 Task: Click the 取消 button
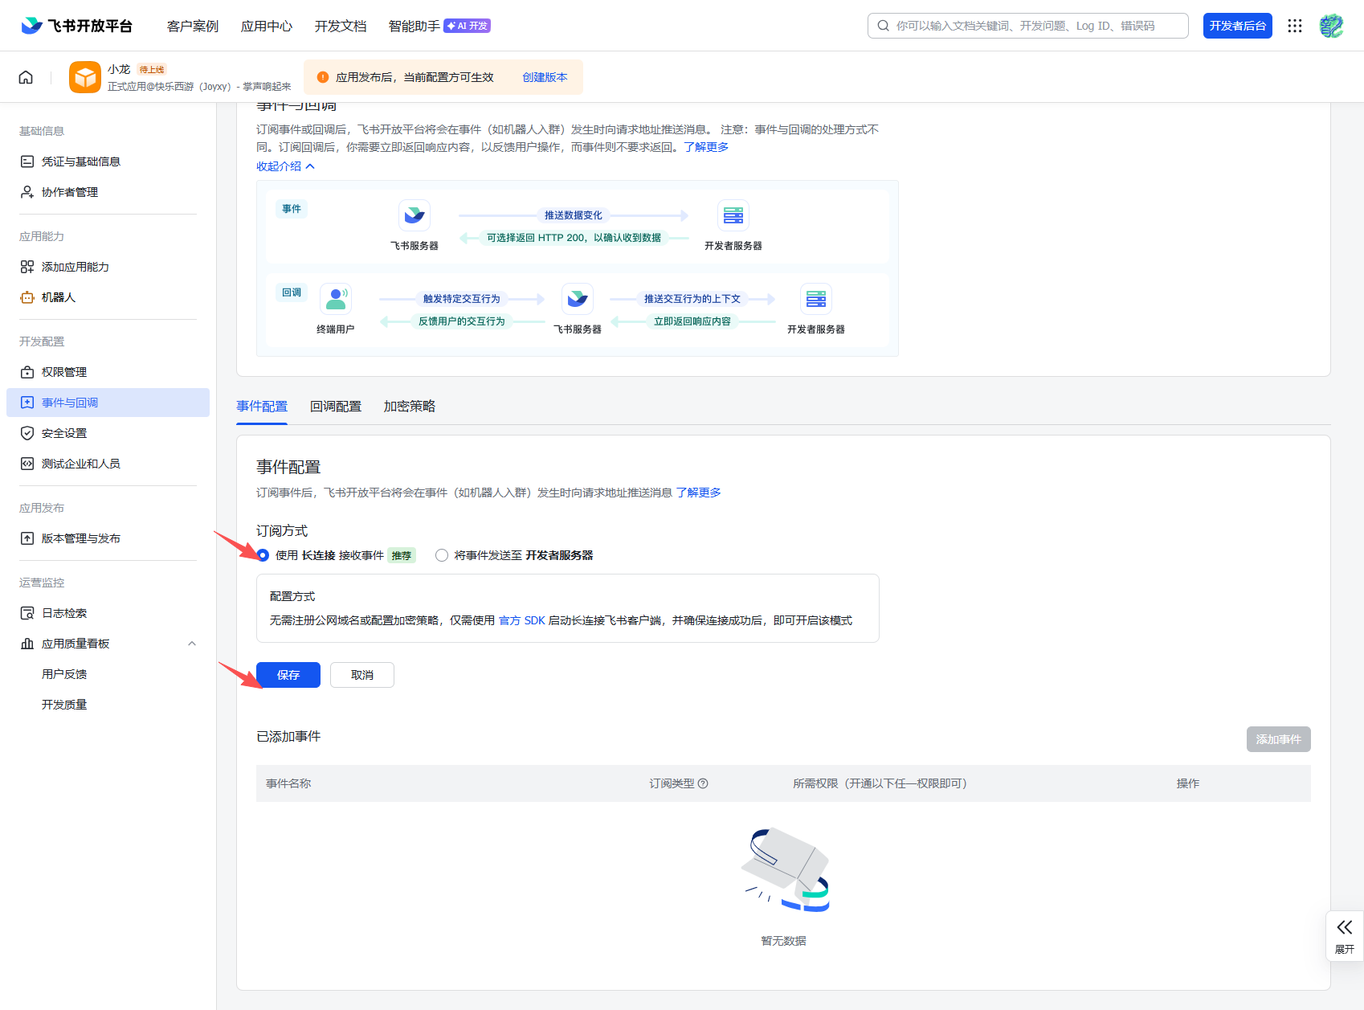coord(362,675)
